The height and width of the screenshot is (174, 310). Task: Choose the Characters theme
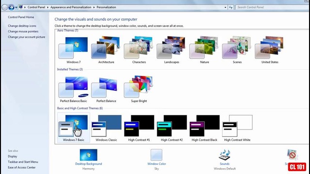(139, 50)
